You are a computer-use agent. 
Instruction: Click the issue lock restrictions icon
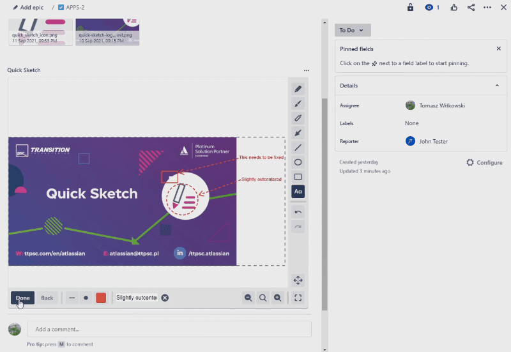410,7
